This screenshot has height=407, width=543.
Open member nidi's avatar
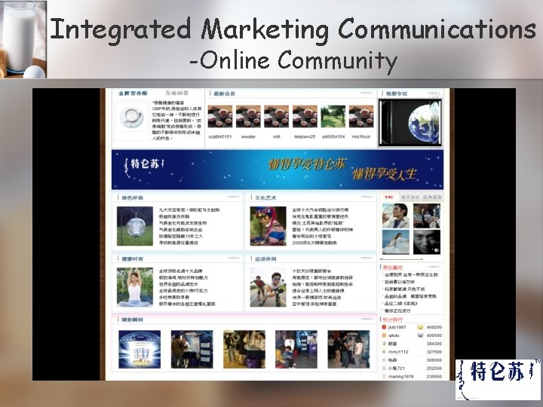276,117
